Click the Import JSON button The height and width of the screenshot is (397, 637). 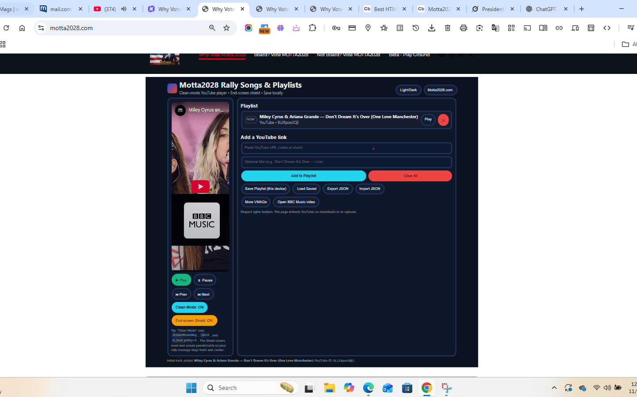370,189
